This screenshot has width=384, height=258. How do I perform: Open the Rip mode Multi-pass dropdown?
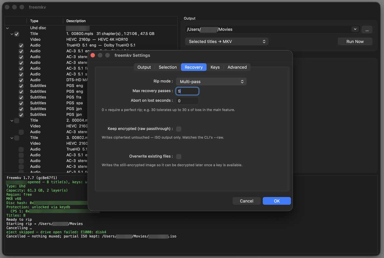coord(211,82)
